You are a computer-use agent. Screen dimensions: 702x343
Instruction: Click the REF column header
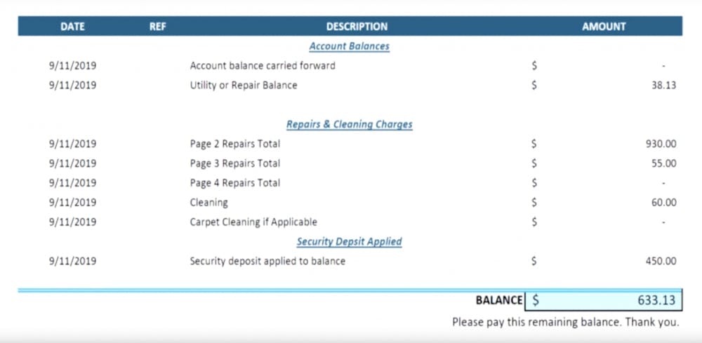157,27
